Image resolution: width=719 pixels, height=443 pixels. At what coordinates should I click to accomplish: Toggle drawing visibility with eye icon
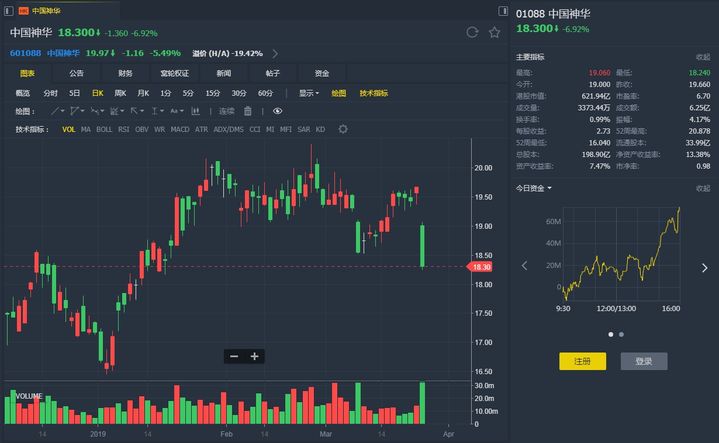(x=278, y=111)
